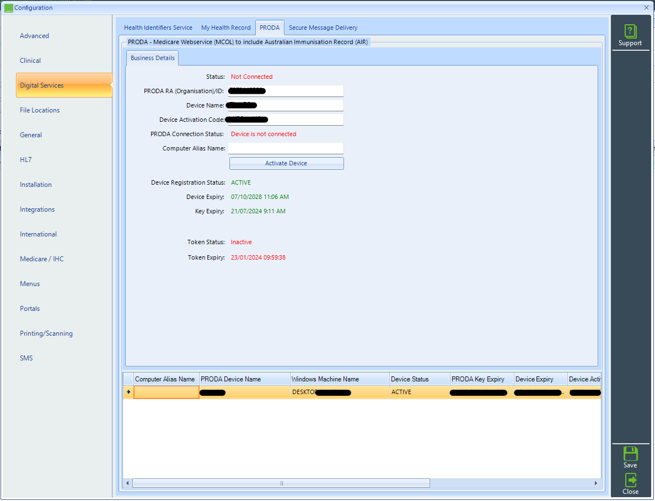Select the PRODA tab
This screenshot has width=655, height=501.
pos(270,28)
